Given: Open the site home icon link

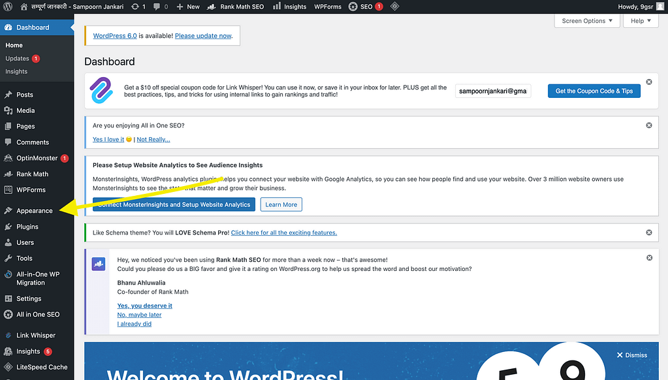Looking at the screenshot, I should (x=24, y=7).
